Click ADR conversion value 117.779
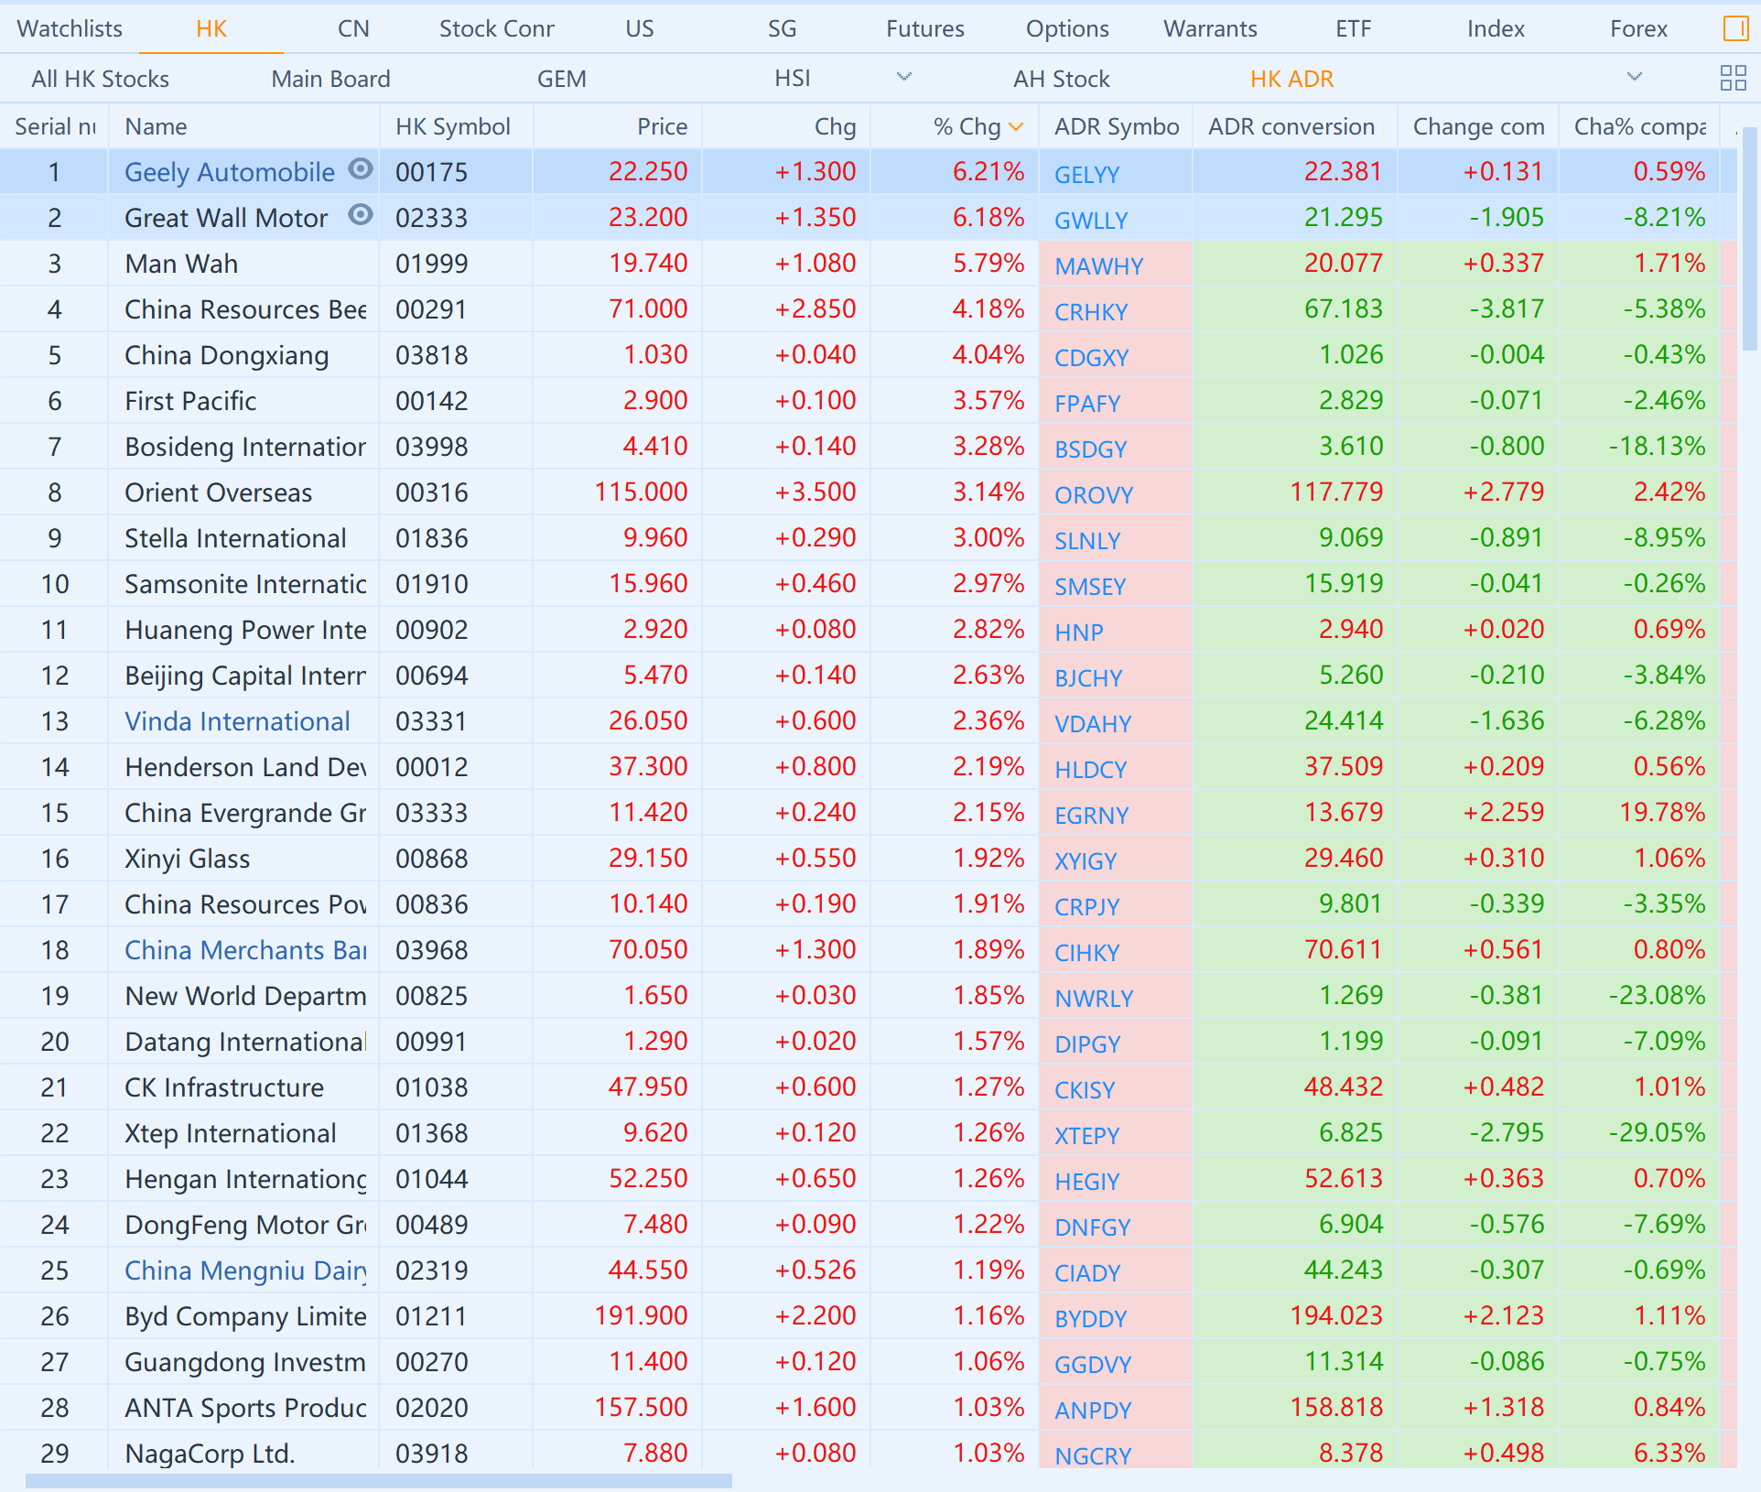This screenshot has width=1761, height=1492. tap(1336, 492)
